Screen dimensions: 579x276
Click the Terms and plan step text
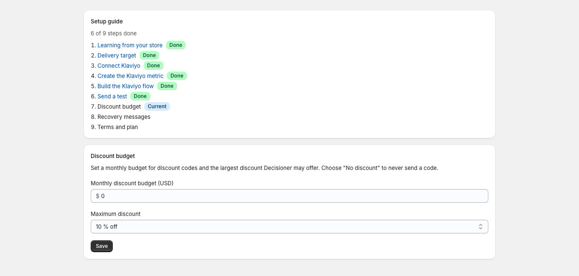[x=118, y=127]
